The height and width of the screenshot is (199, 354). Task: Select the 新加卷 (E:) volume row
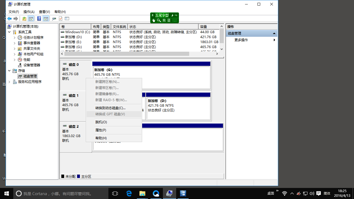click(140, 42)
